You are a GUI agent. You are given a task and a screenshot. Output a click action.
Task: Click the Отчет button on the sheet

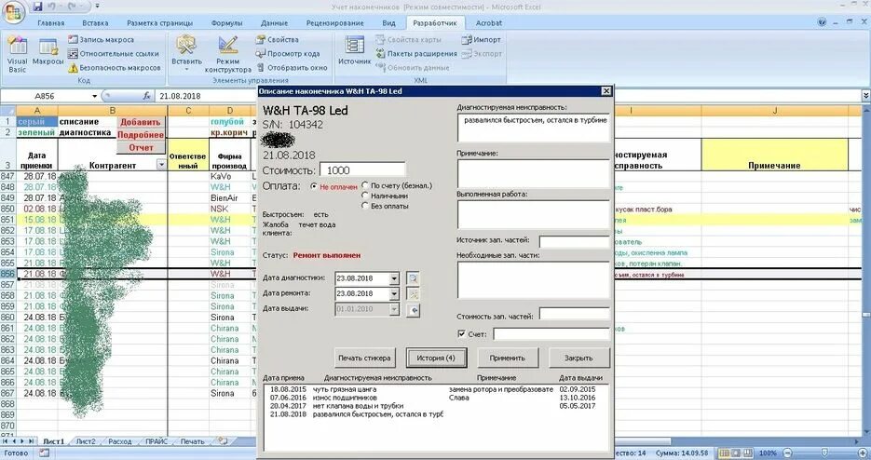[141, 148]
